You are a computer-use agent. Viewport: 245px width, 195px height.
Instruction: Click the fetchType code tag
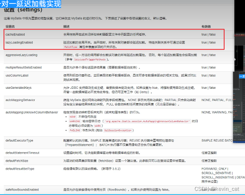pyautogui.click(x=71, y=47)
